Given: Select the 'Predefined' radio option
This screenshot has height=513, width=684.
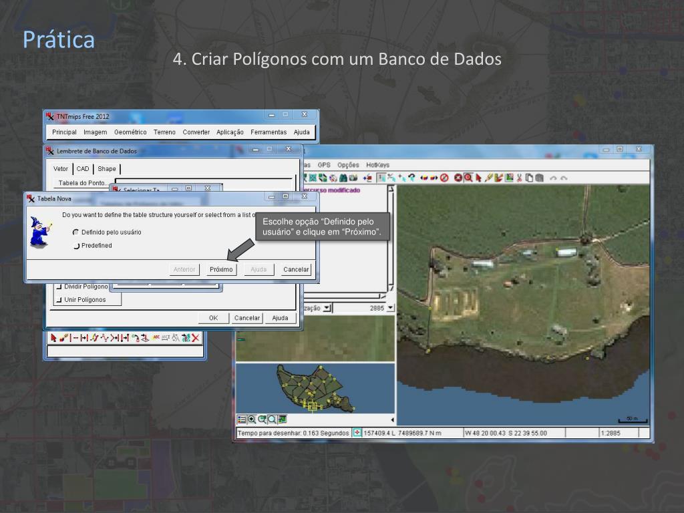Looking at the screenshot, I should 76,246.
